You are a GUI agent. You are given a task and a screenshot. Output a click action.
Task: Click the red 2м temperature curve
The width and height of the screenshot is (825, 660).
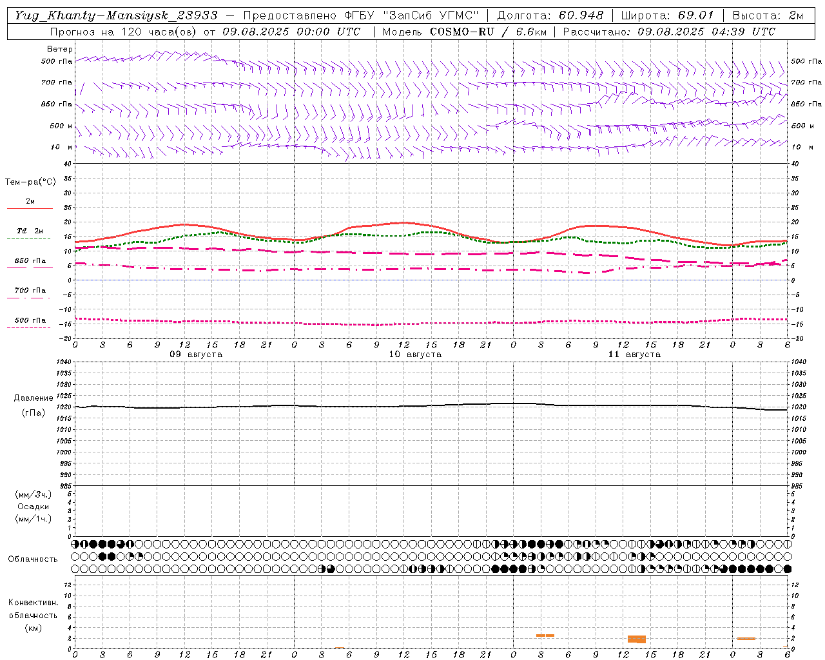click(x=404, y=222)
